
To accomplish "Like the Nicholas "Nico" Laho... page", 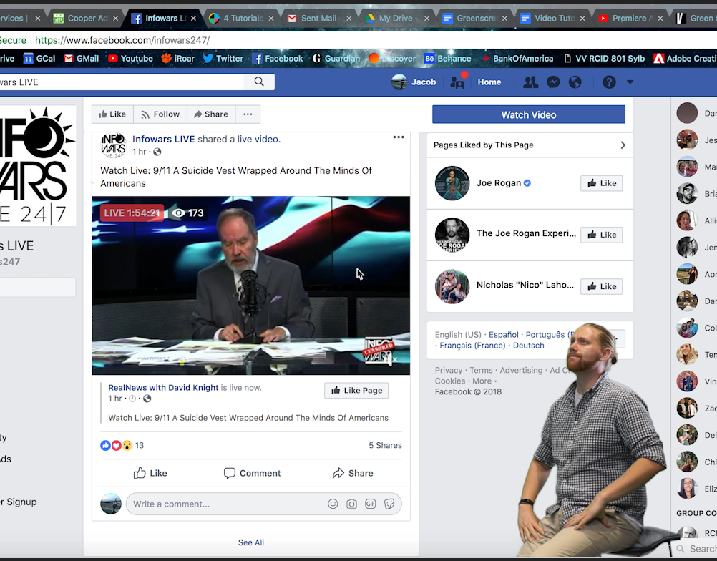I will (601, 287).
